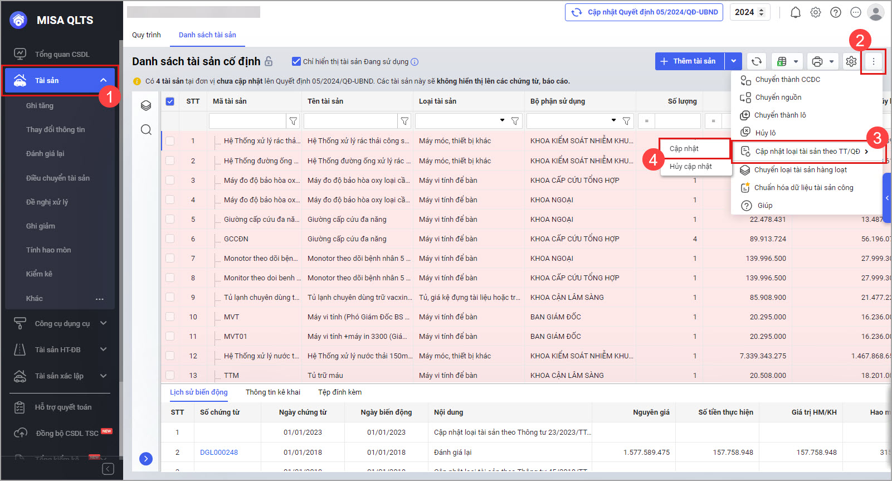Toggle the select-all checkbox in table header
This screenshot has width=892, height=481.
point(170,101)
